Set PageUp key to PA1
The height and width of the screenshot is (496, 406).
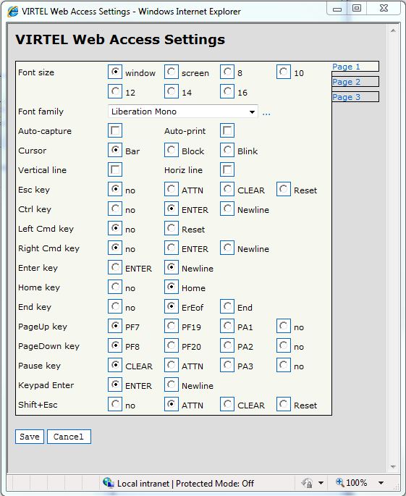point(227,326)
